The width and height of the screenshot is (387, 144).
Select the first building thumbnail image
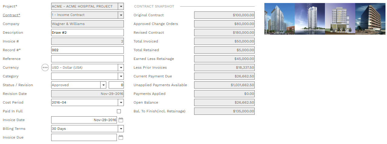point(279,19)
